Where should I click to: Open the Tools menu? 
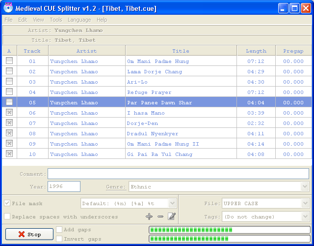point(56,20)
